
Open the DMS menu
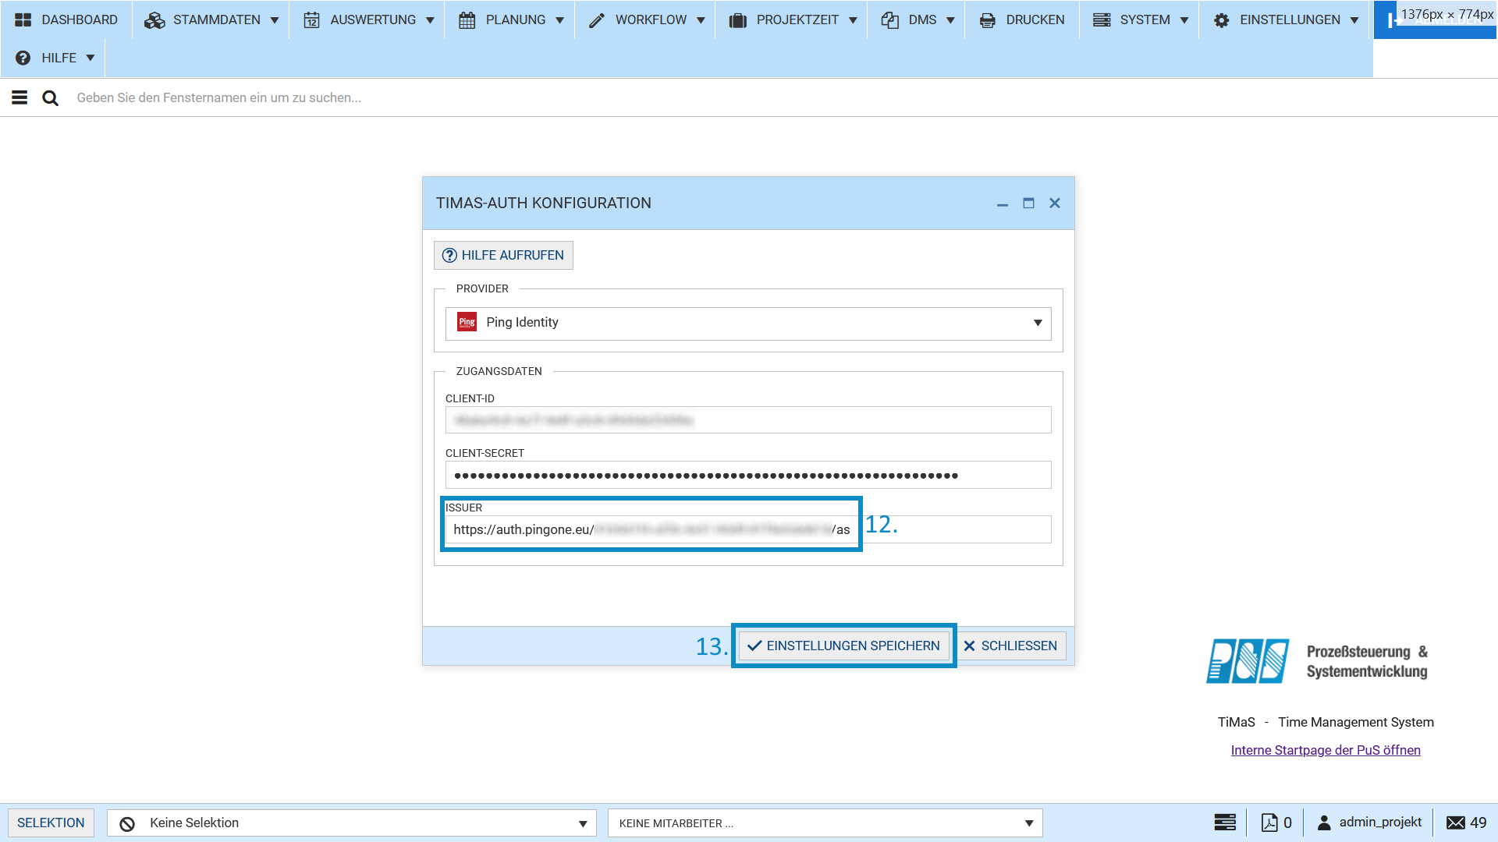click(x=917, y=19)
